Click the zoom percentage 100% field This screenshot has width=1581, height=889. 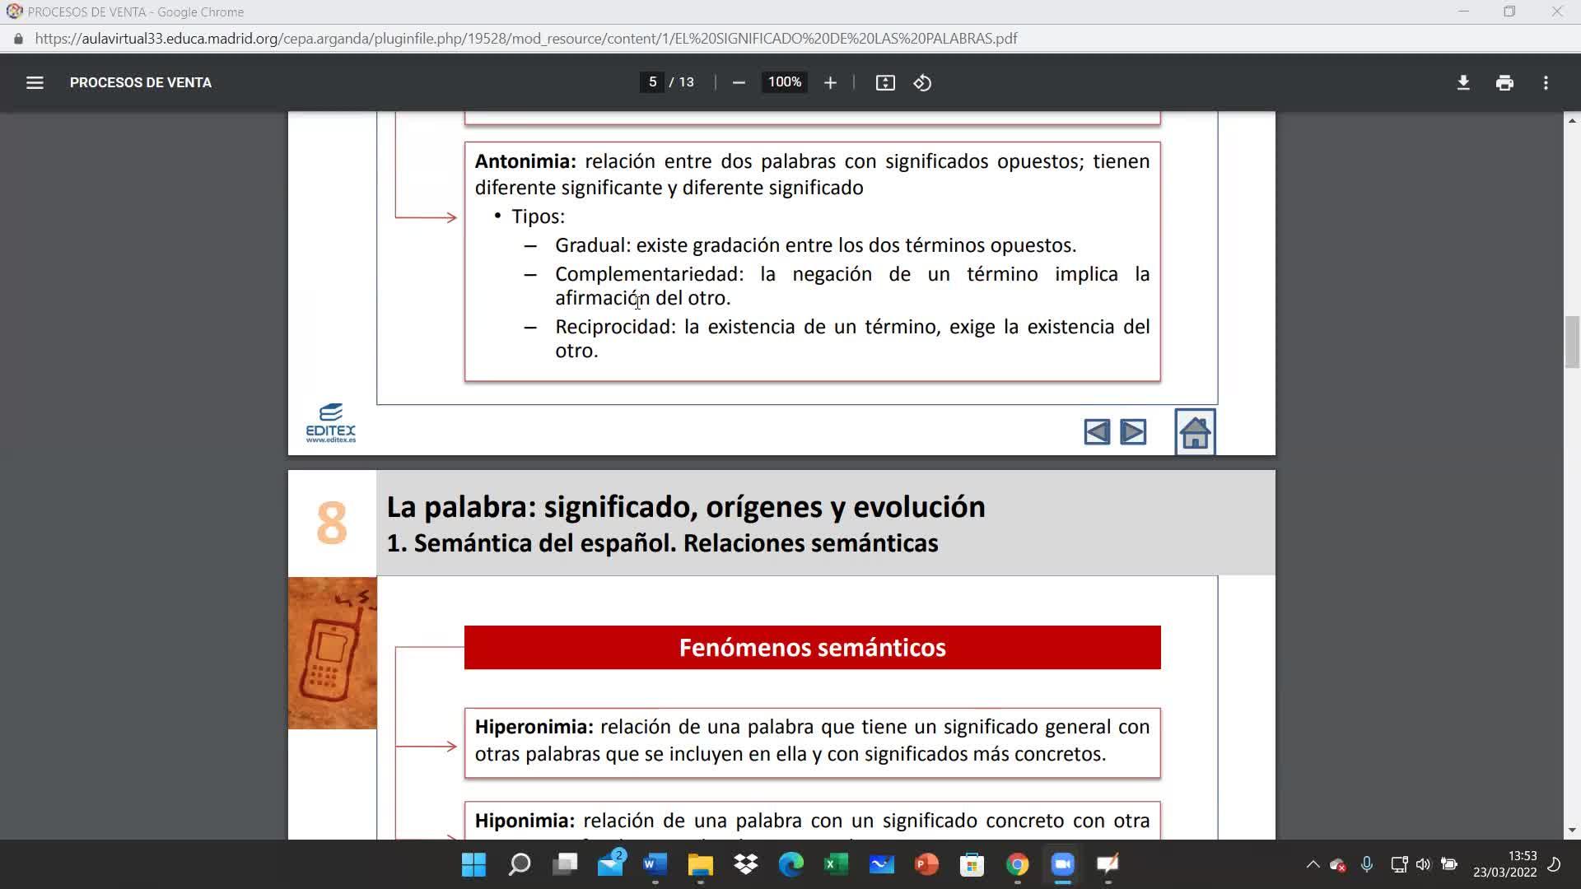[784, 82]
